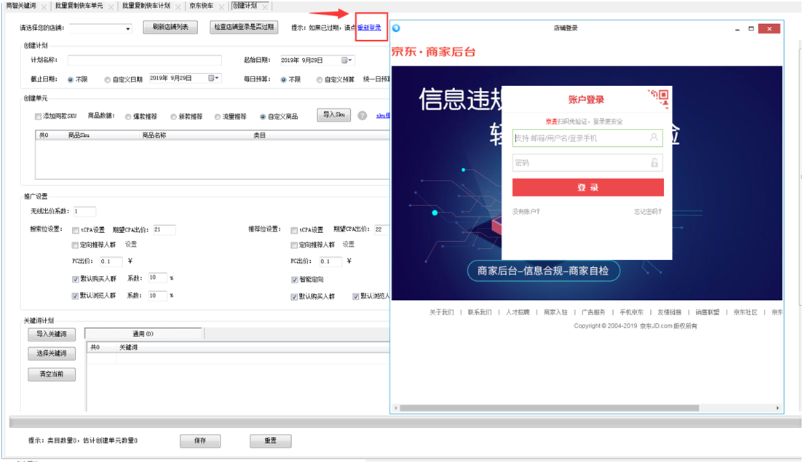Open the 请选择您的店铺 dropdown

coord(100,28)
